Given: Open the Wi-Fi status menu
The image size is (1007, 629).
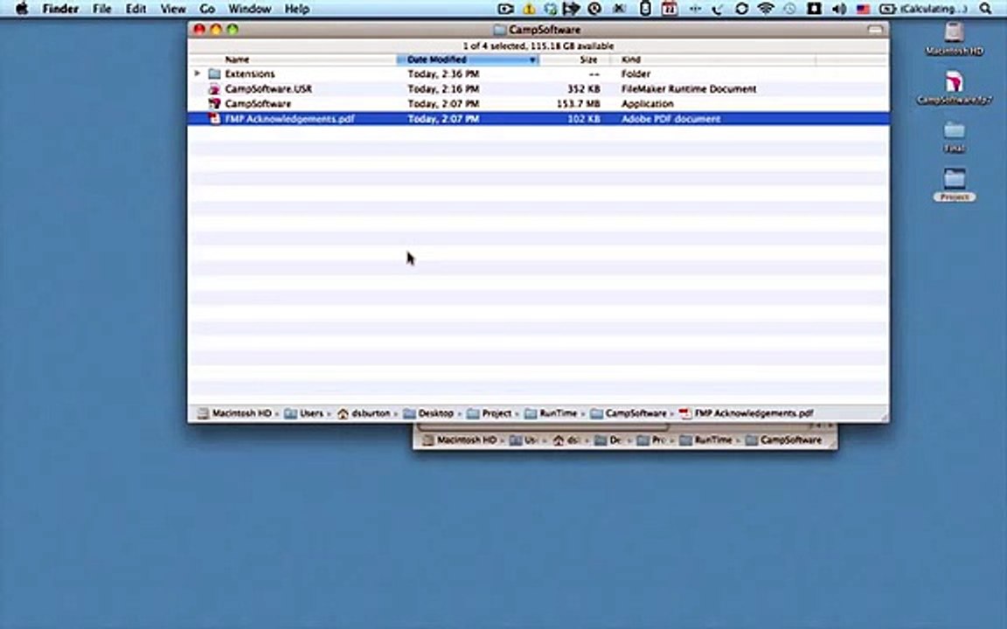Looking at the screenshot, I should (x=766, y=9).
